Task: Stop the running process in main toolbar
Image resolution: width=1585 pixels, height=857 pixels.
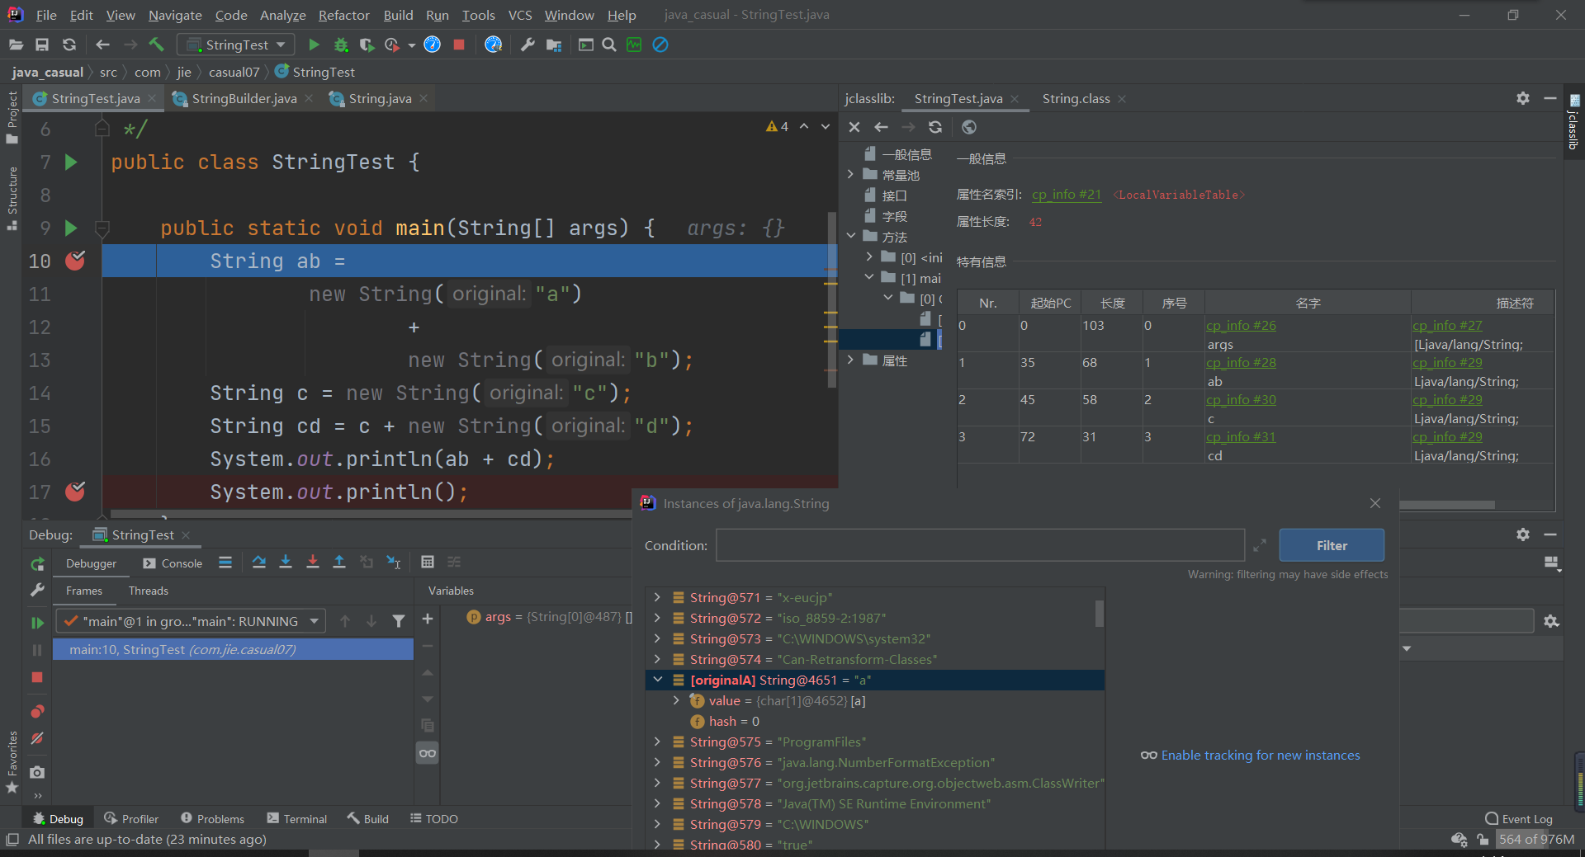Action: (459, 45)
